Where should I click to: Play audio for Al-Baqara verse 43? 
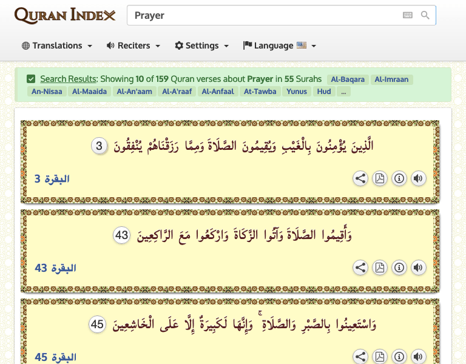click(418, 268)
